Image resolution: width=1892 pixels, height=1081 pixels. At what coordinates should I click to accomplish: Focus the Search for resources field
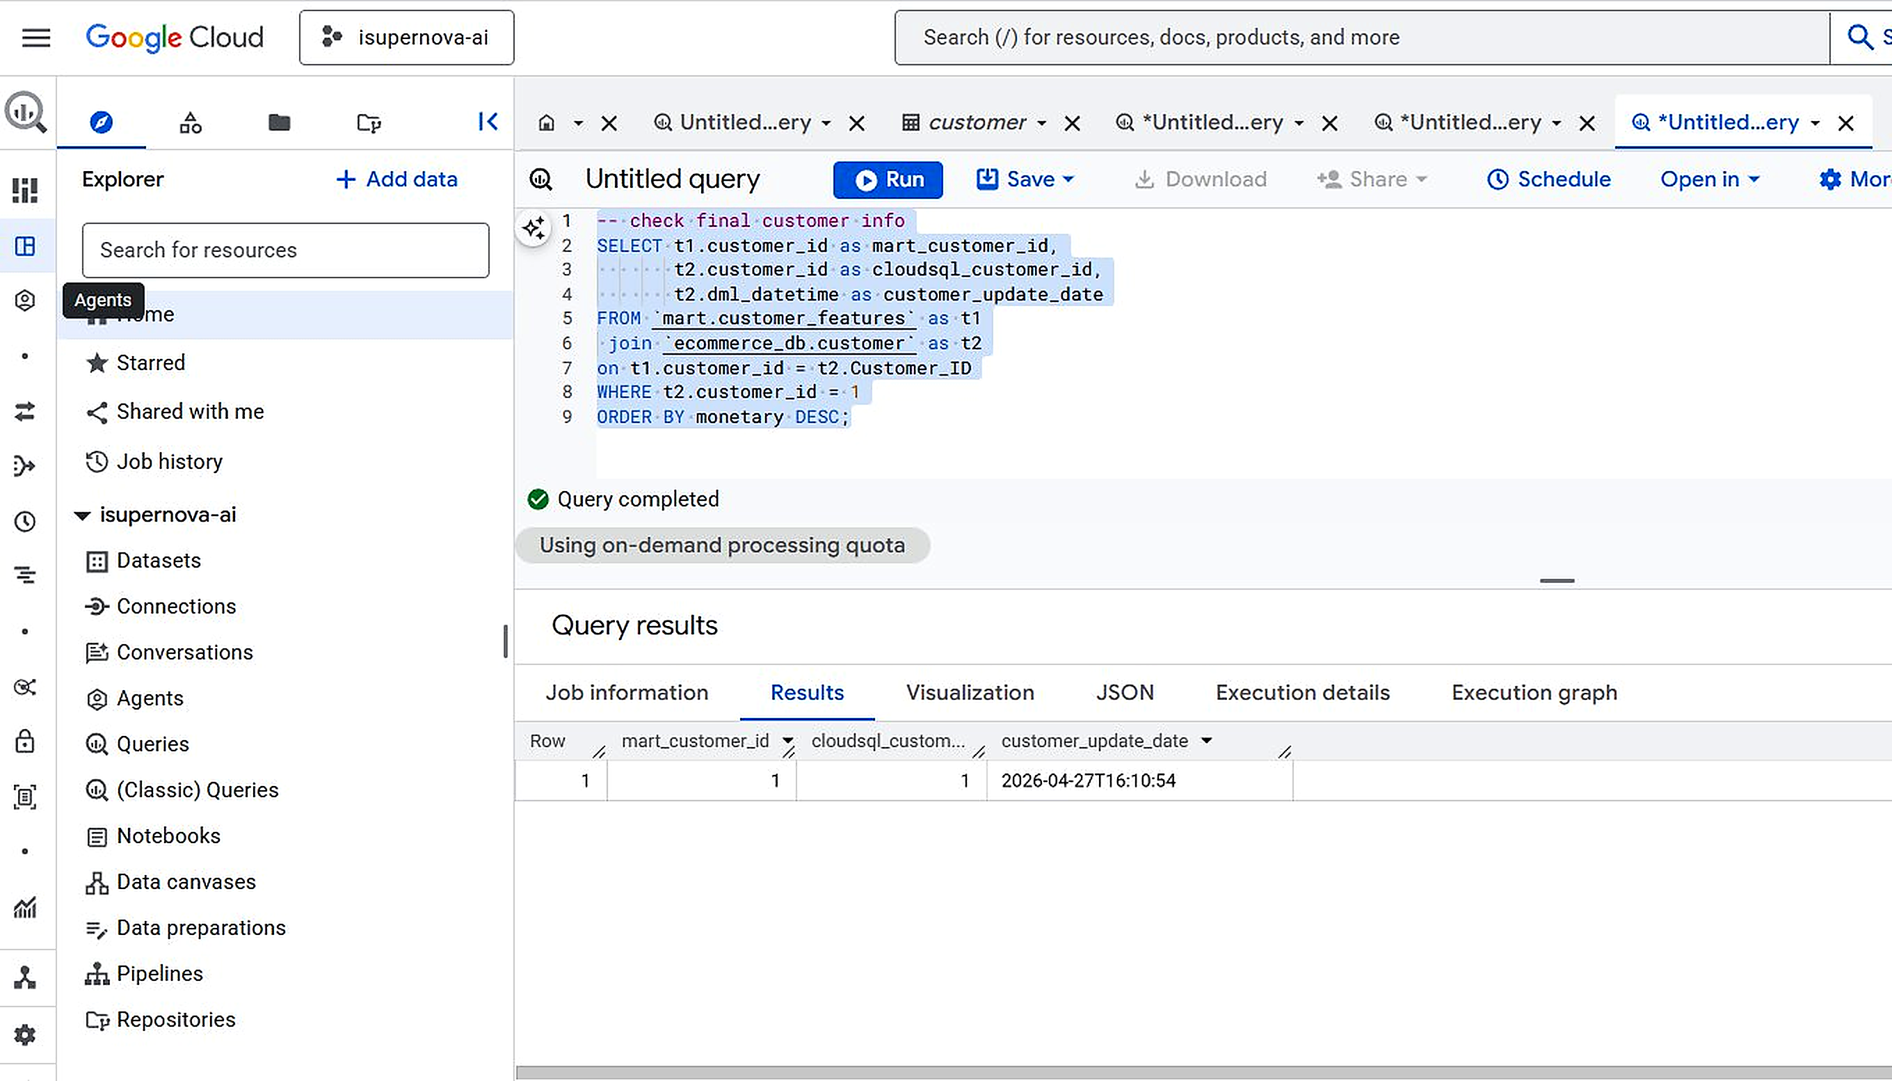(286, 250)
